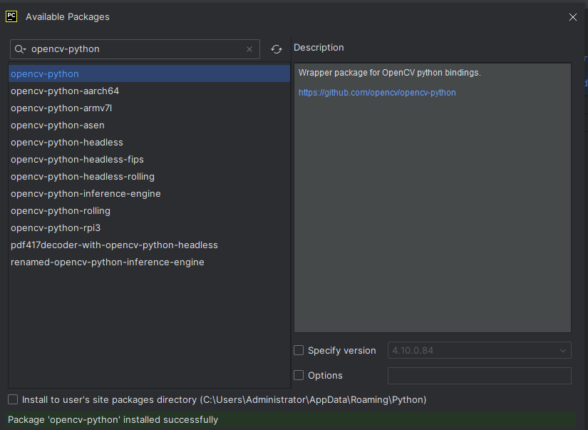The width and height of the screenshot is (588, 430).
Task: Click the Description heading label
Action: pyautogui.click(x=319, y=48)
